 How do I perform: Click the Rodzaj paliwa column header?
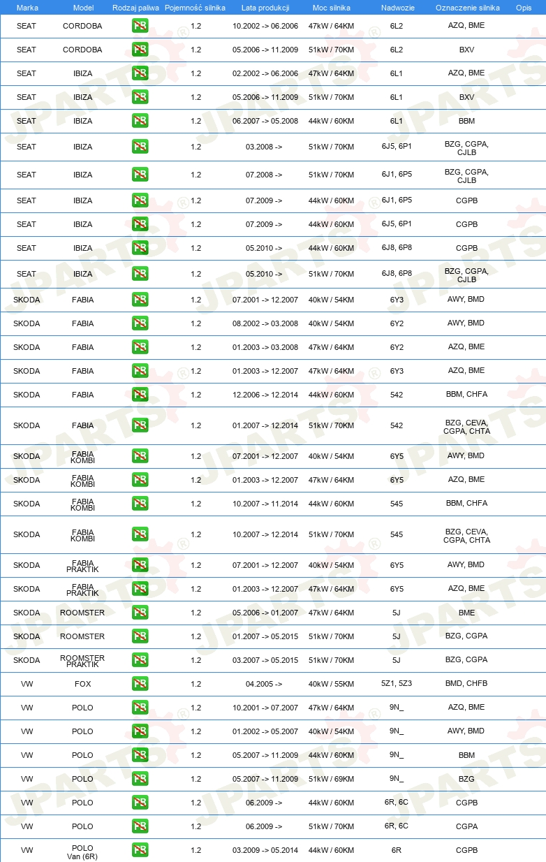click(x=135, y=8)
